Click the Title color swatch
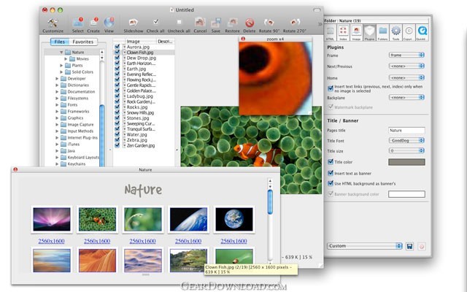The height and width of the screenshot is (292, 467). pyautogui.click(x=406, y=161)
